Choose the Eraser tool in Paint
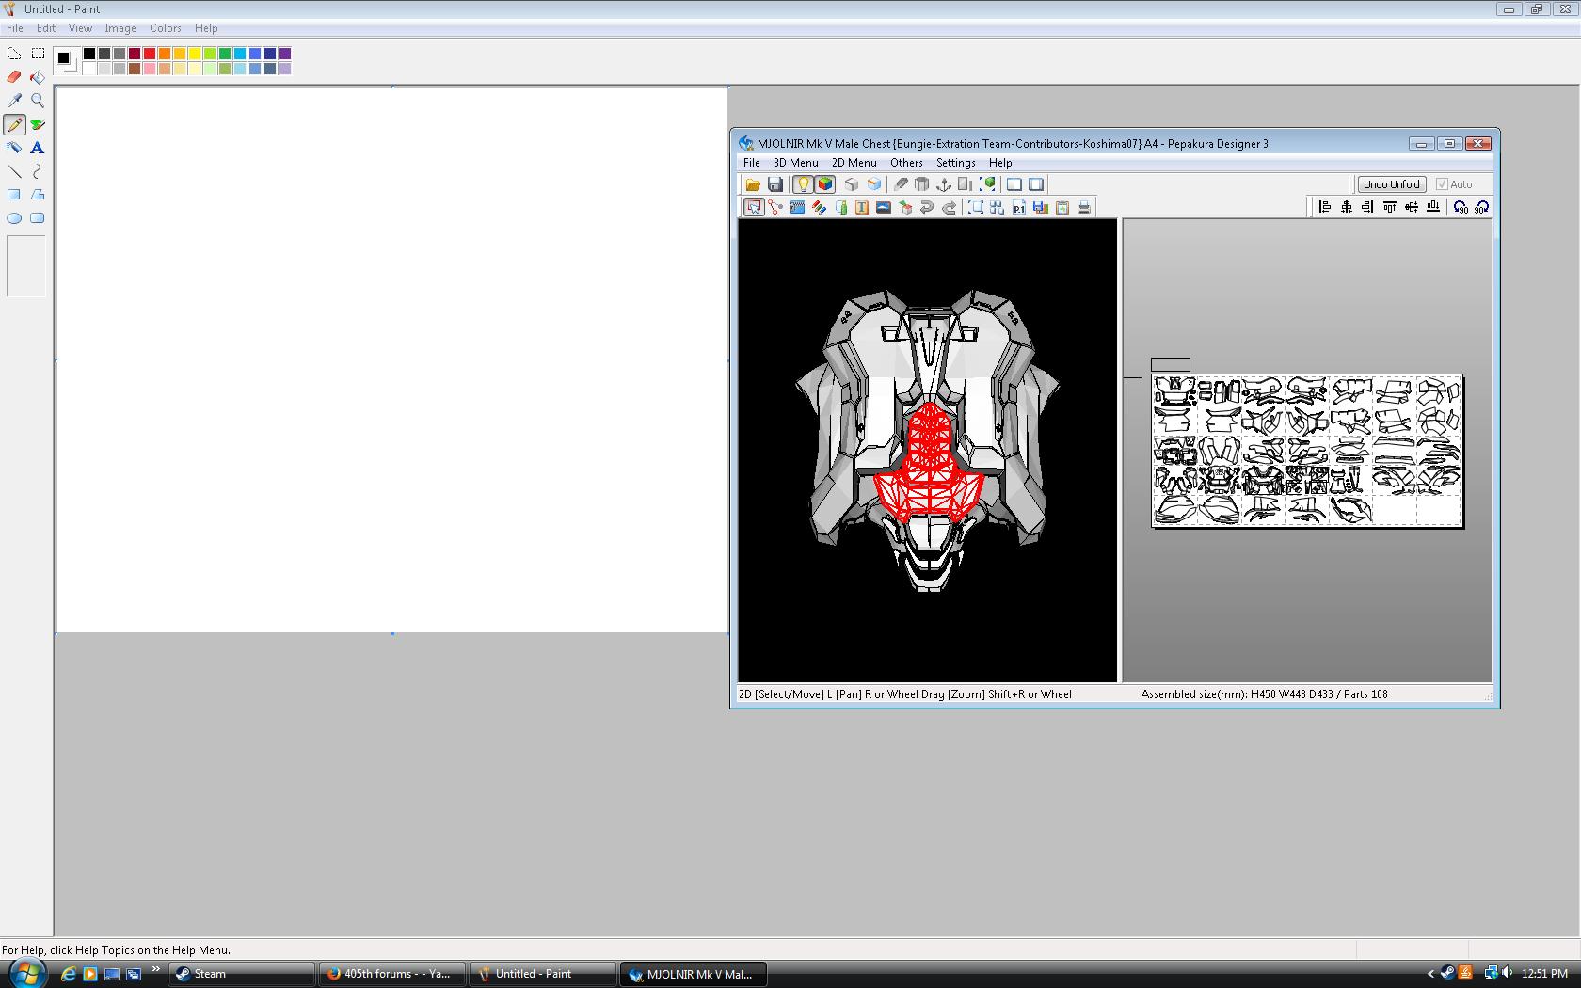Image resolution: width=1581 pixels, height=988 pixels. click(14, 77)
